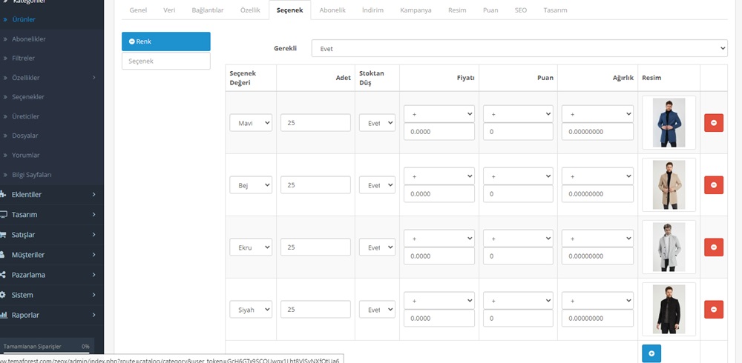The height and width of the screenshot is (363, 742).
Task: Click the blue coat thumbnail image
Action: (669, 123)
